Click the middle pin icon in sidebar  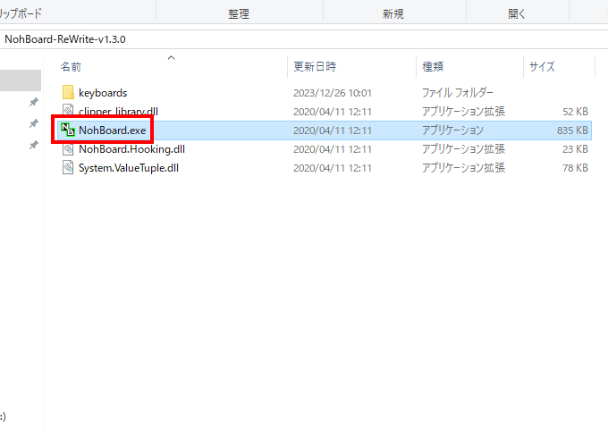pyautogui.click(x=34, y=123)
